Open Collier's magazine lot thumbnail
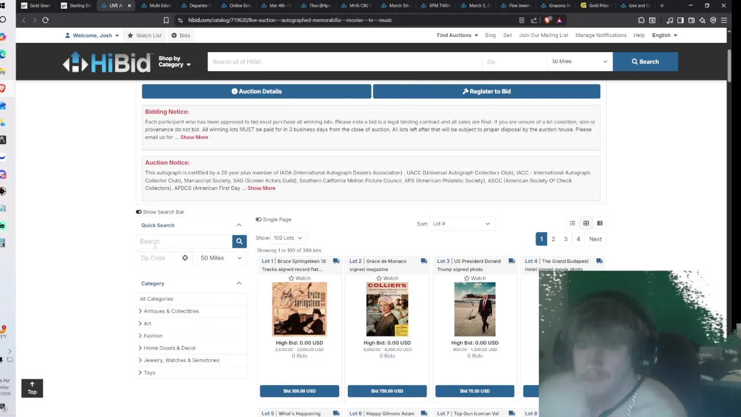The width and height of the screenshot is (741, 417). (x=387, y=309)
